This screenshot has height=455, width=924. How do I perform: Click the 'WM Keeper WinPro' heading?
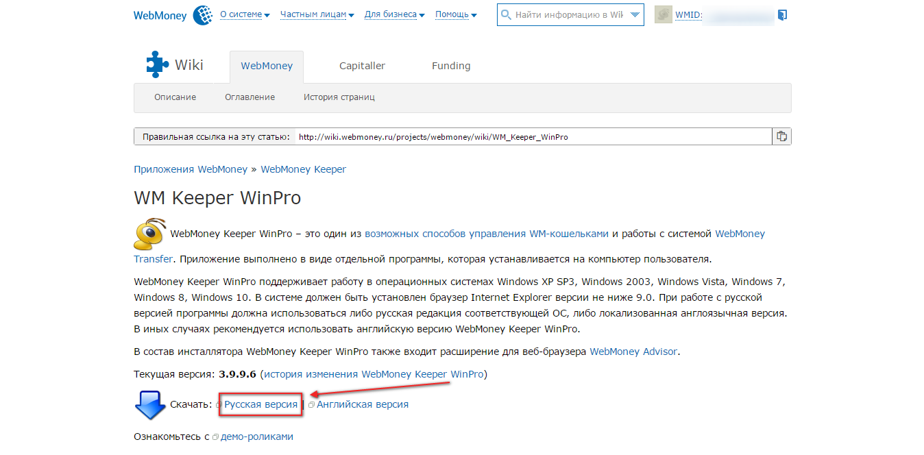point(217,198)
